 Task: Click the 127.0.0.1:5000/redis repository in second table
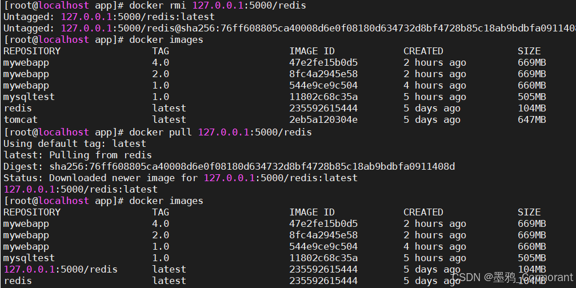61,269
